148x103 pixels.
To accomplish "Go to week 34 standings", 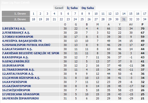I will pyautogui.click(x=145, y=19).
